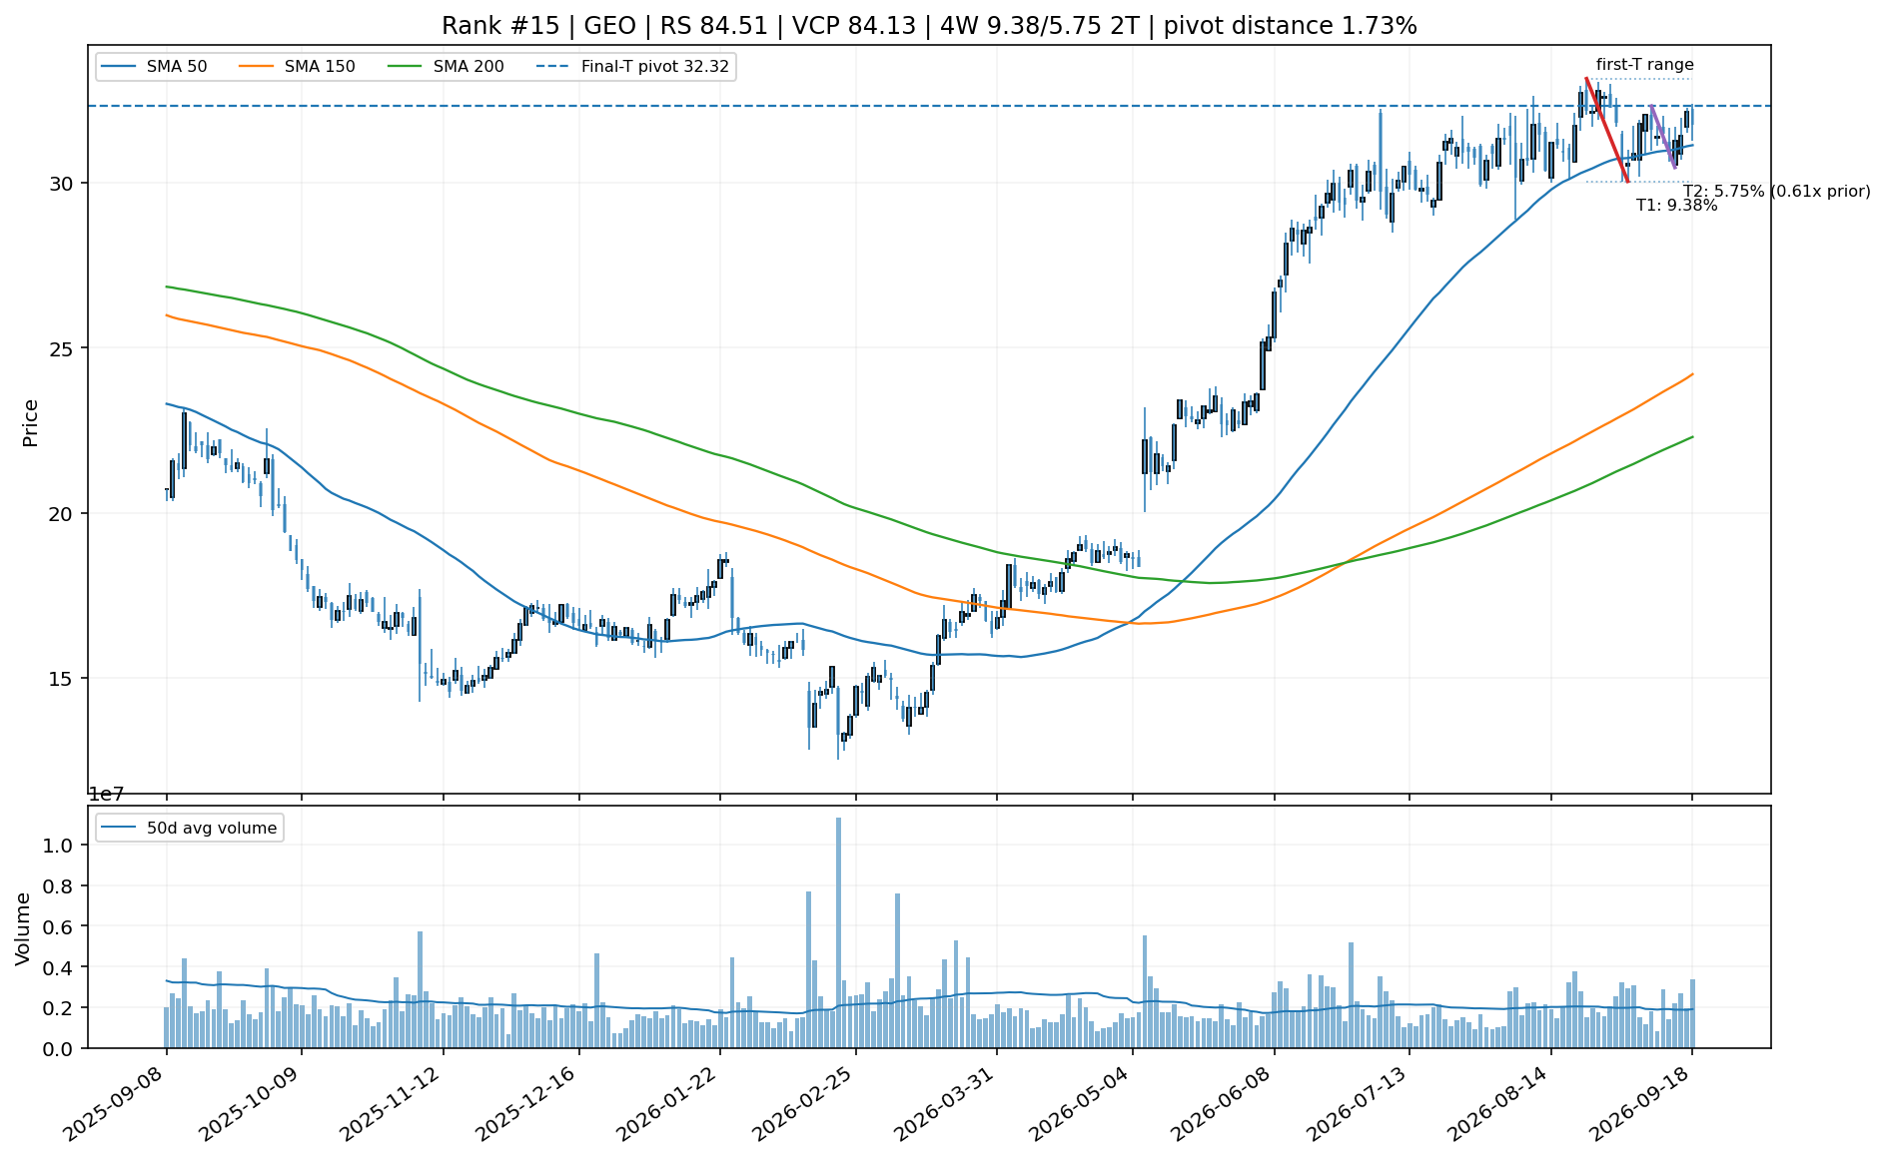Select the Final-T pivot 32.32 legend label

click(655, 67)
